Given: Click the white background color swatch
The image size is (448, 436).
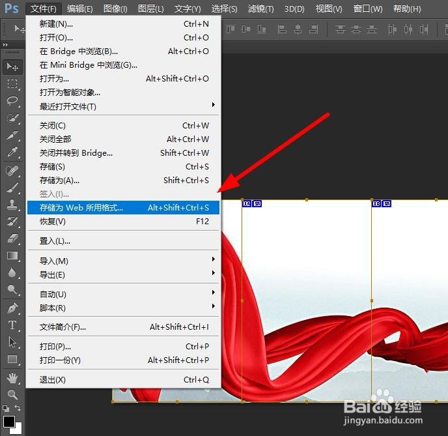Looking at the screenshot, I should pos(19,429).
